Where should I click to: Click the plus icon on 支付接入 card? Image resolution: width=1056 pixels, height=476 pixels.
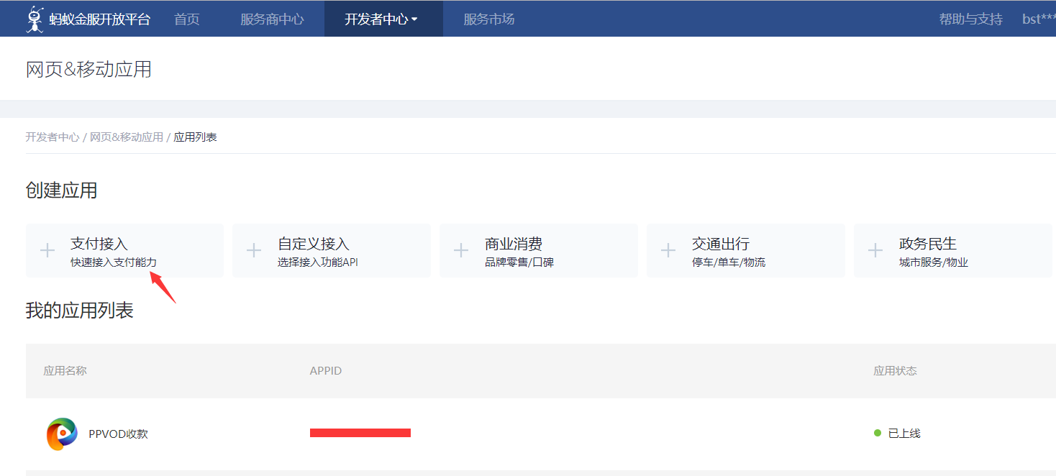47,250
